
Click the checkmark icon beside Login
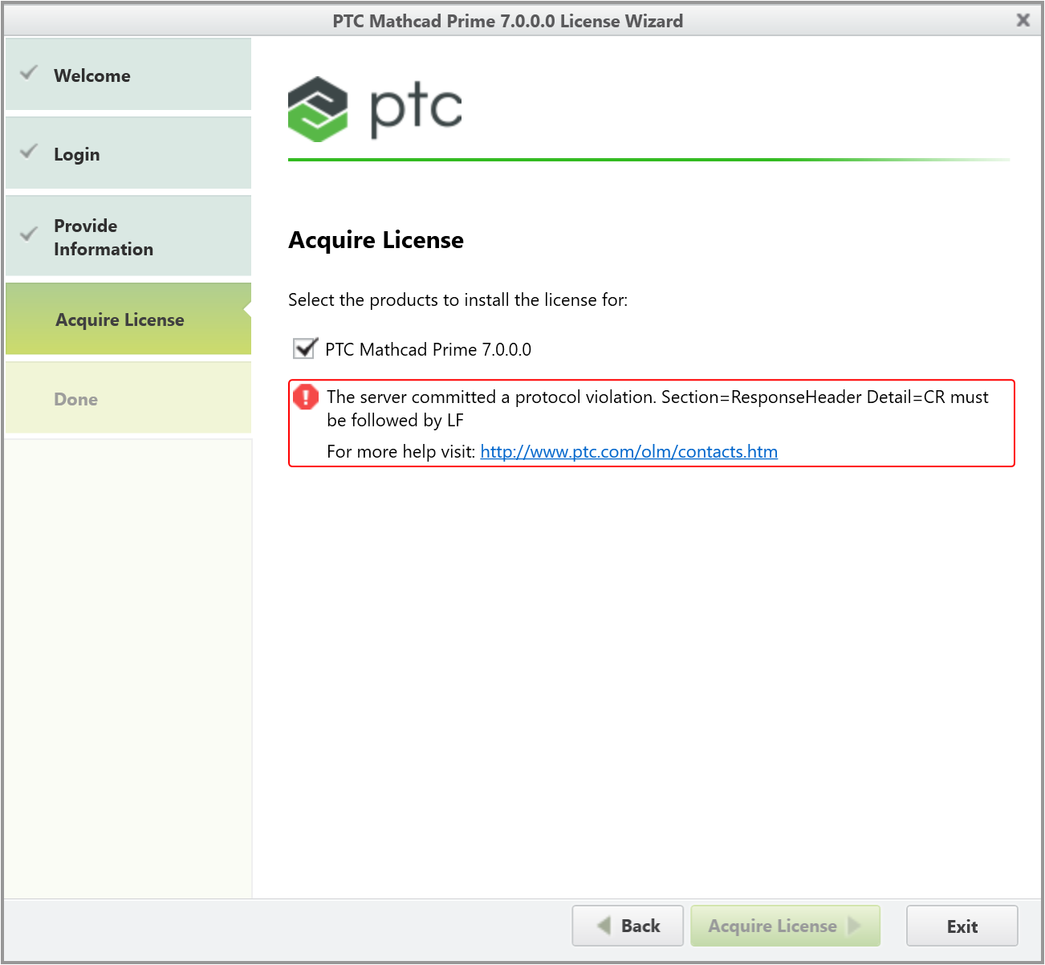pyautogui.click(x=28, y=151)
